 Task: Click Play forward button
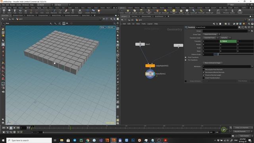14,128
